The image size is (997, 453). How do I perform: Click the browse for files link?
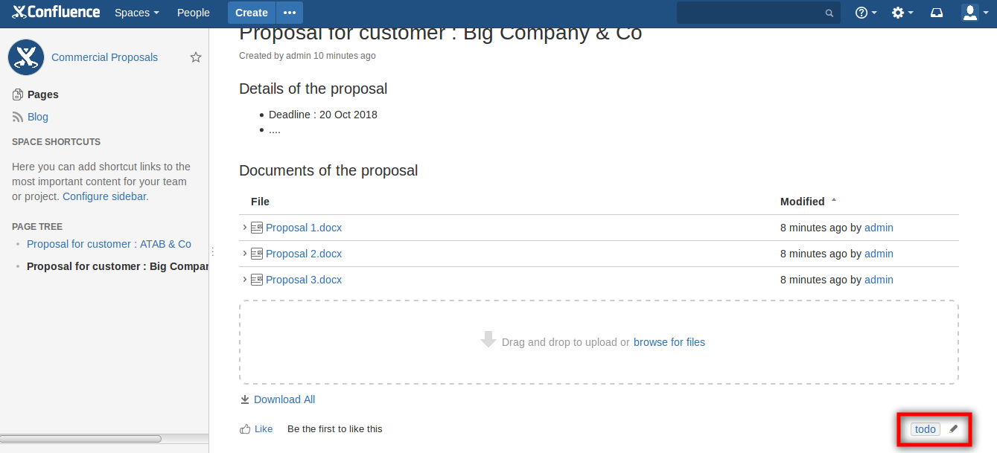(x=669, y=342)
